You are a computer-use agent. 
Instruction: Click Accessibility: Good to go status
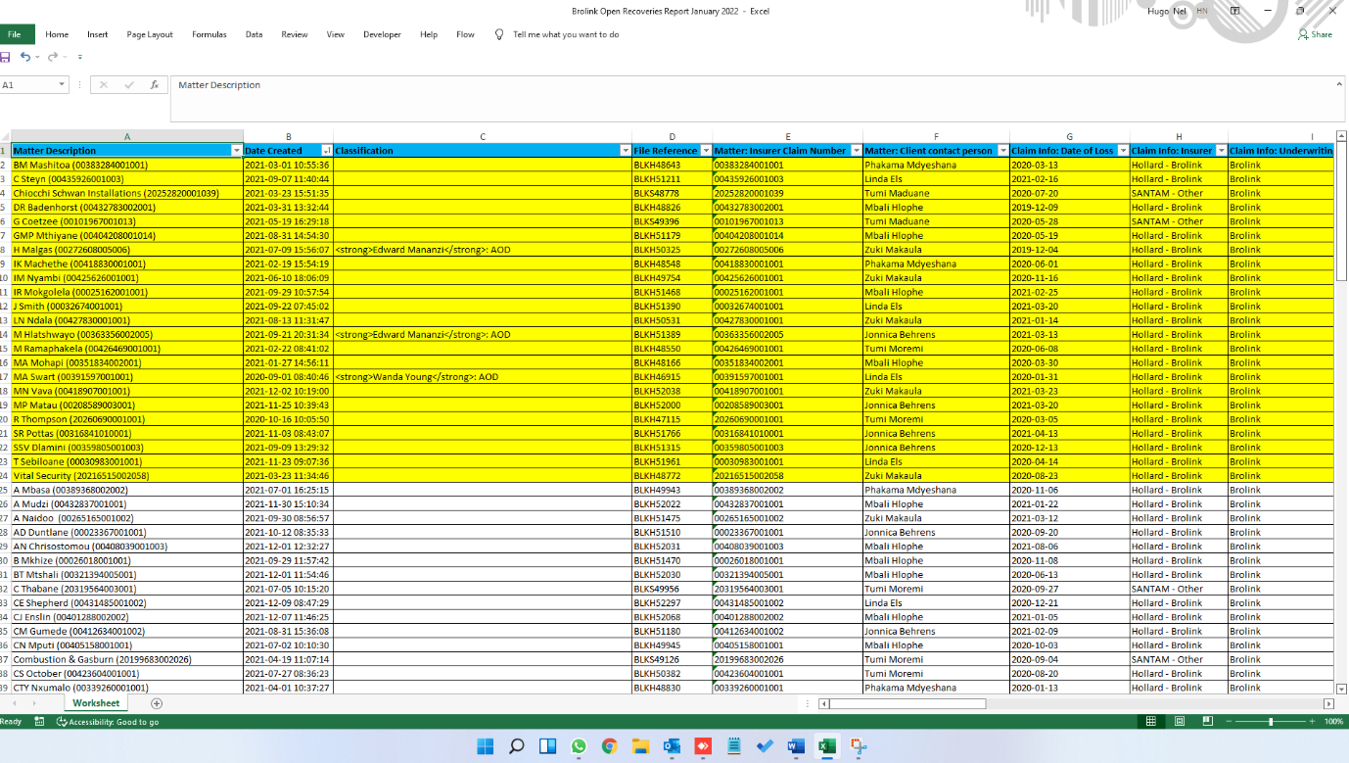click(x=108, y=722)
